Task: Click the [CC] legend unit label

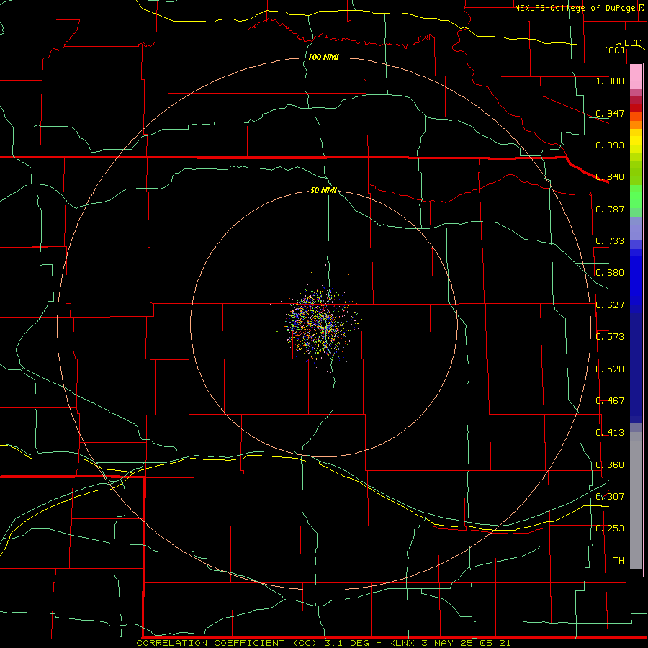Action: tap(615, 50)
